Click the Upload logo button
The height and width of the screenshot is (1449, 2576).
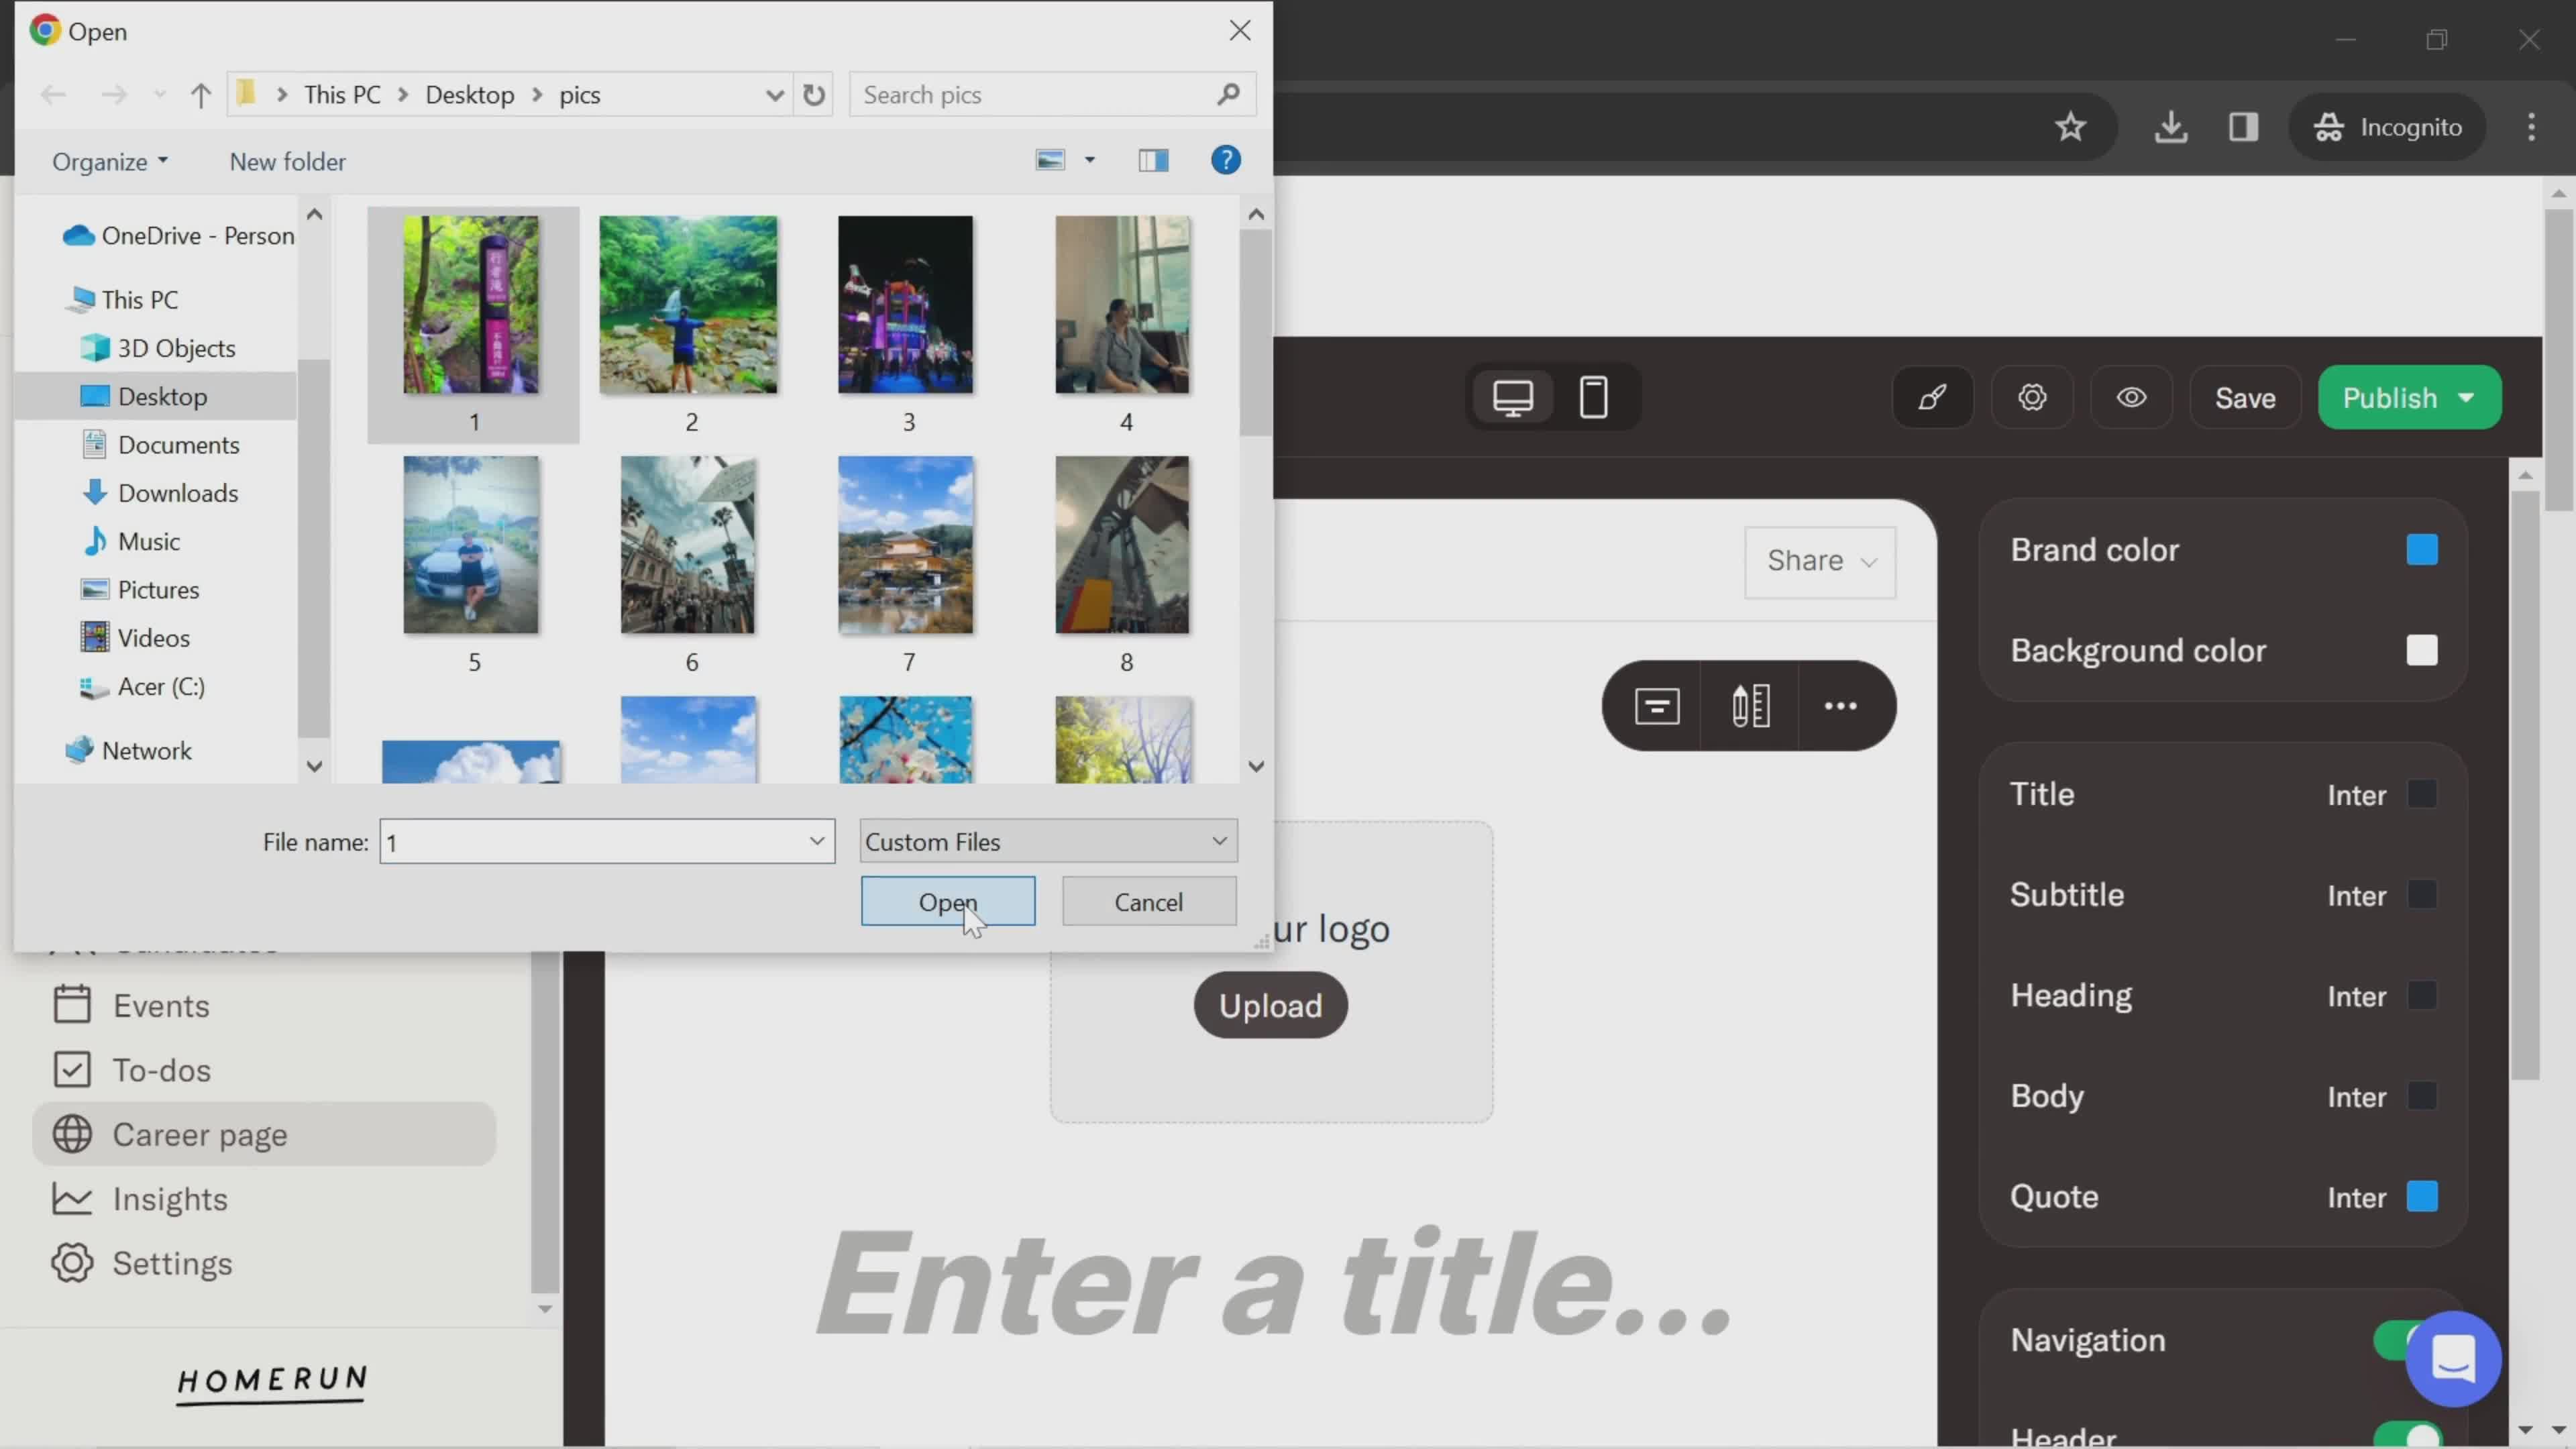tap(1270, 1005)
